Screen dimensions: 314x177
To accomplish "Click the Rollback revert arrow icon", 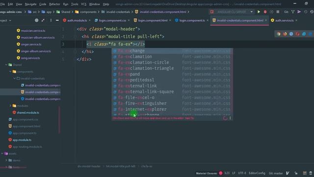I will 312,12.
